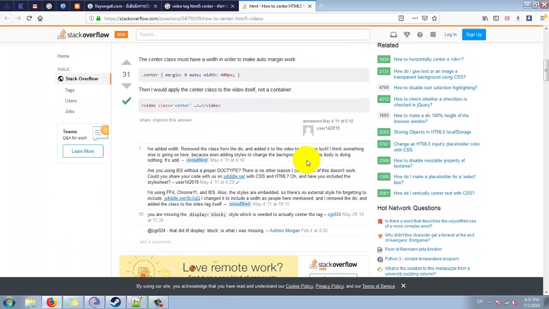Open Firefox from the taskbar
549x309 pixels.
coord(51,303)
